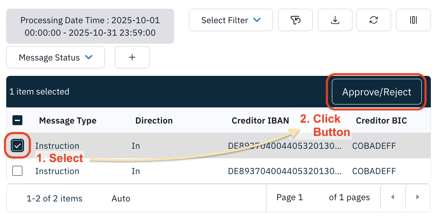Sort by Creditor BIC column header
440x223 pixels.
(x=381, y=121)
